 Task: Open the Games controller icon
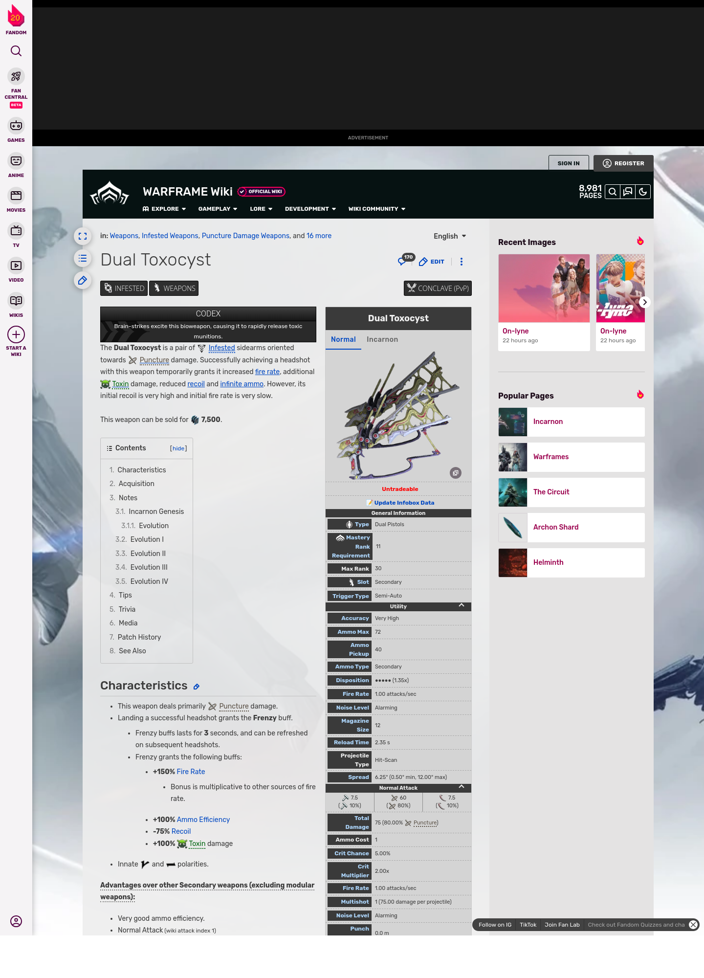click(x=16, y=126)
